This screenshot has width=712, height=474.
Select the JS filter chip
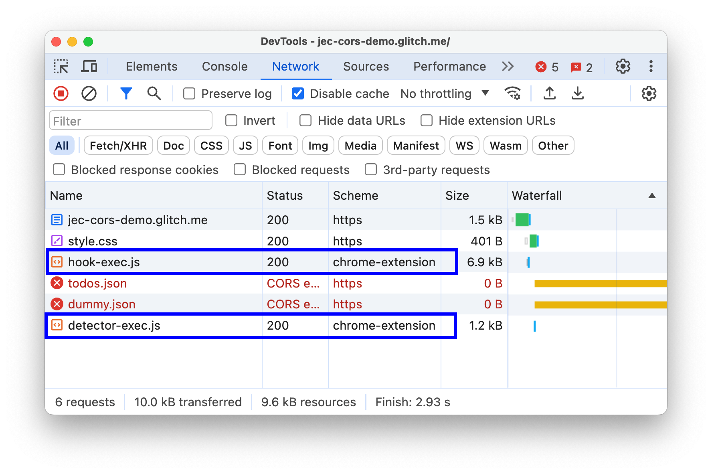click(x=245, y=145)
